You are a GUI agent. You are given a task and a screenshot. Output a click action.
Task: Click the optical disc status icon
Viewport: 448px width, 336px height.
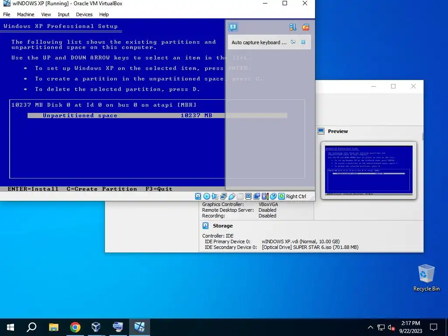[x=206, y=196]
